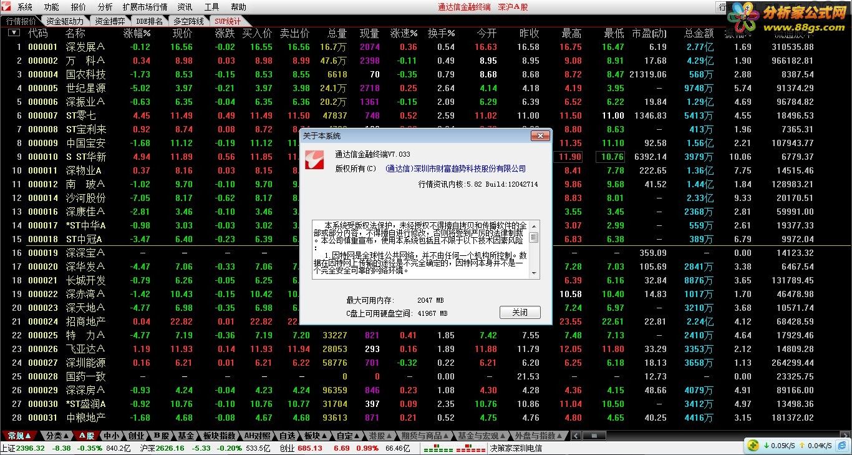
Task: Expand the 基金与宏观 bottom tab menu
Action: [x=482, y=436]
